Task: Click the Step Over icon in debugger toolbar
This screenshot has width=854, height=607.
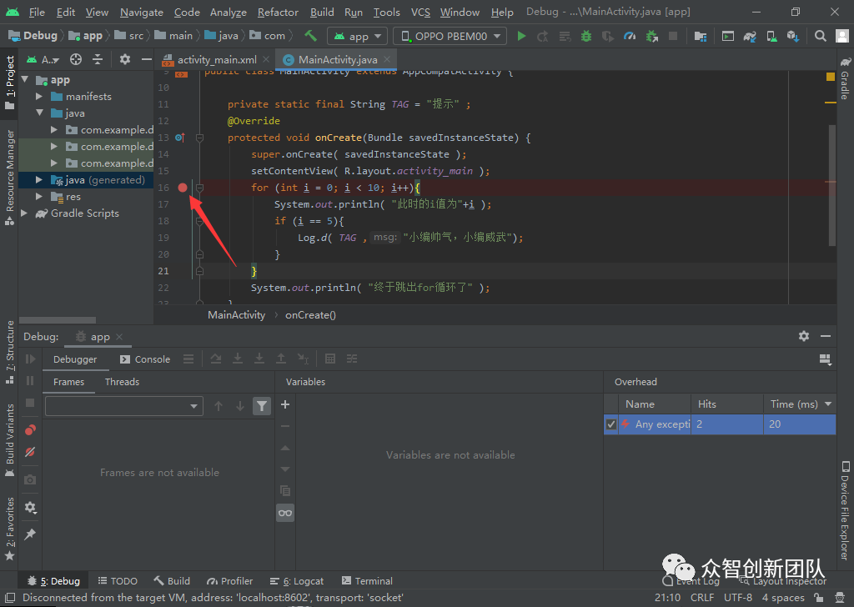Action: (216, 359)
